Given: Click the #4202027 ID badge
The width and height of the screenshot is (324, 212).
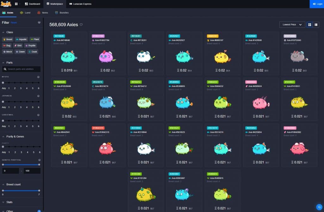Looking at the screenshot, I should click(174, 36).
